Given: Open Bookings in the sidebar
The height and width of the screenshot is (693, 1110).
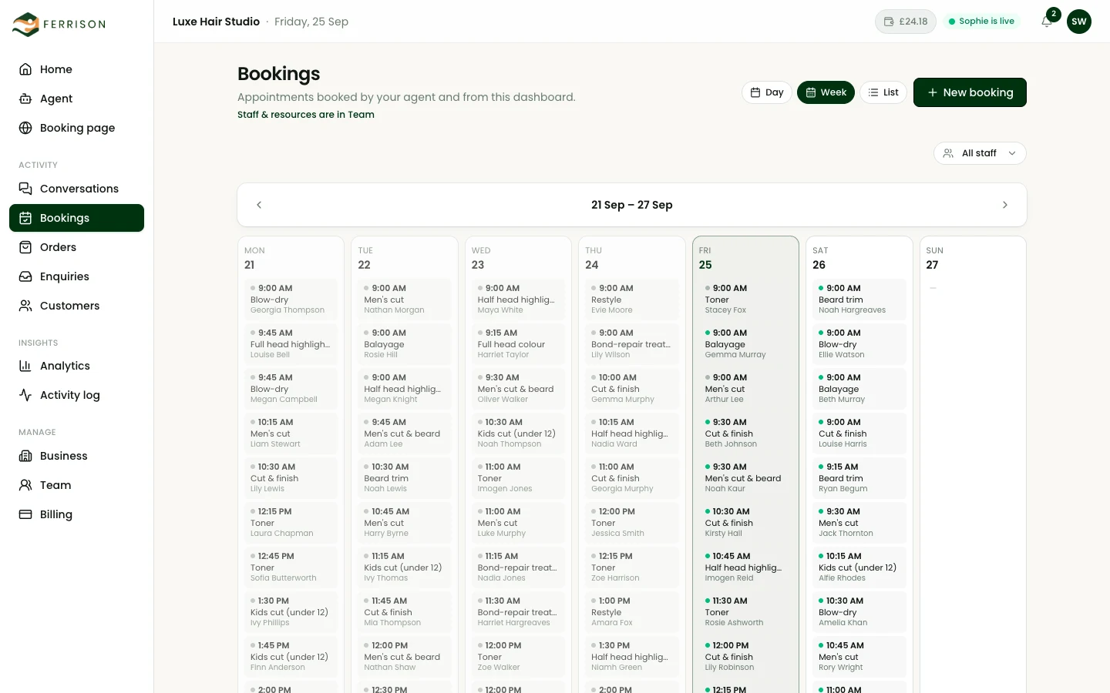Looking at the screenshot, I should [x=76, y=218].
